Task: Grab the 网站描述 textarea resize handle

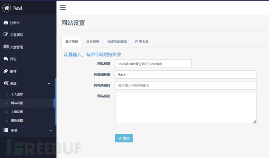Action: pyautogui.click(x=255, y=122)
